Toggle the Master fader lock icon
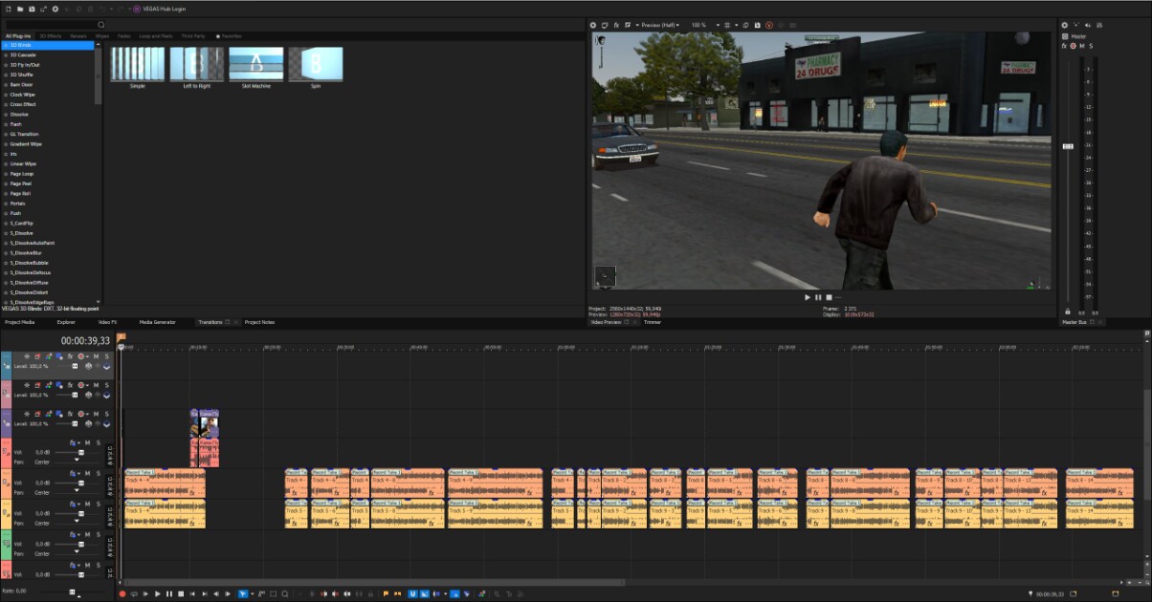 [1068, 312]
